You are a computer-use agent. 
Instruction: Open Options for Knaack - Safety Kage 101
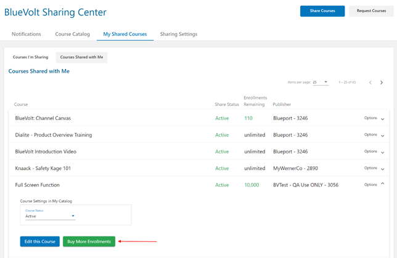pyautogui.click(x=370, y=168)
